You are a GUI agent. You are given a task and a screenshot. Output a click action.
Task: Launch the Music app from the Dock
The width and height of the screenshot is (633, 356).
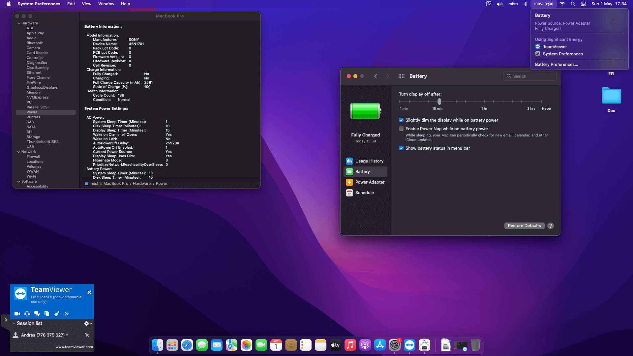click(x=350, y=345)
